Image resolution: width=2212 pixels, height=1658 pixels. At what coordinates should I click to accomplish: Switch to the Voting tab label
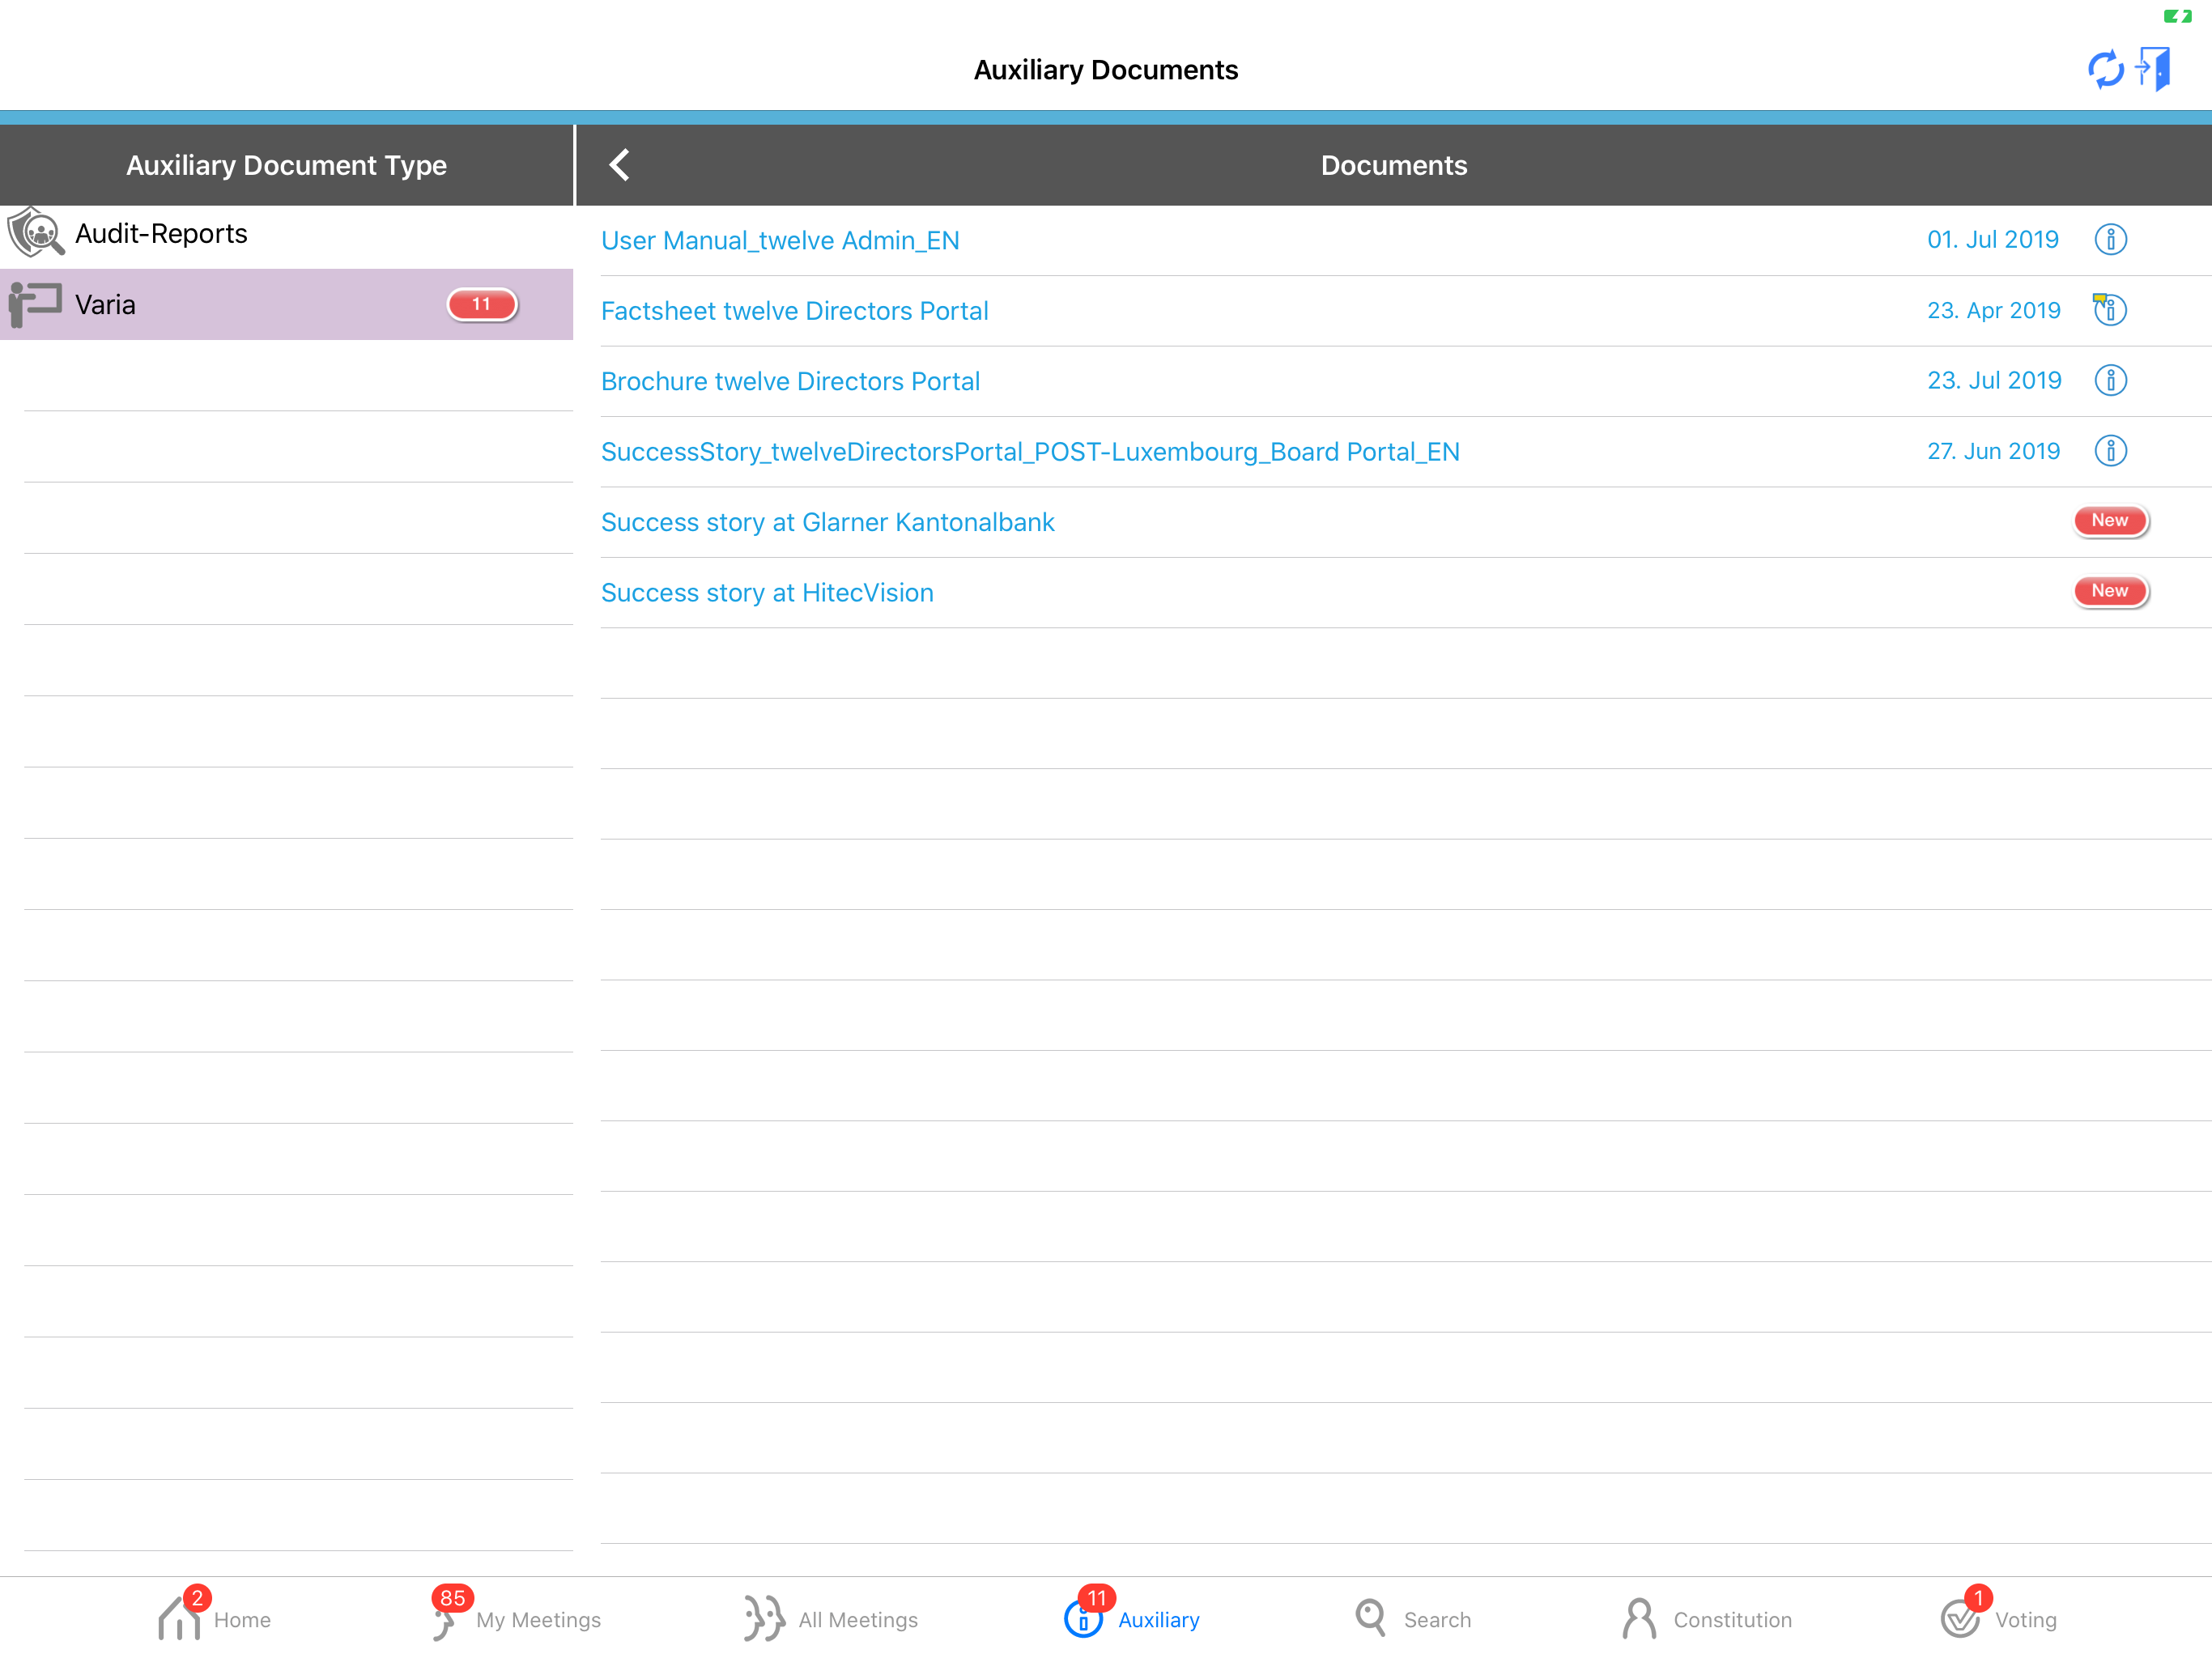point(2025,1620)
